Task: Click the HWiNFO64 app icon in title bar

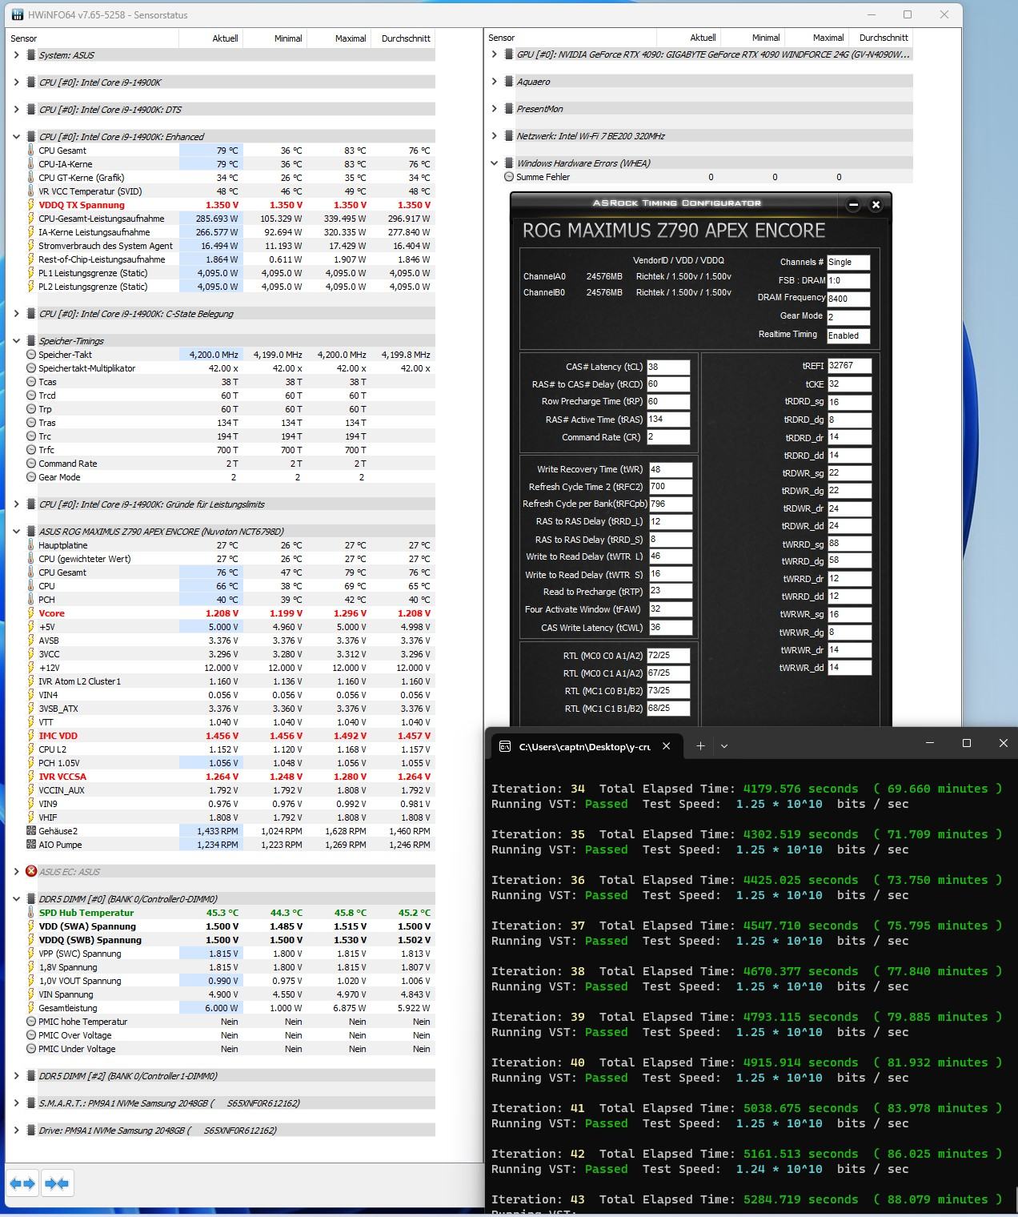Action: pos(17,14)
